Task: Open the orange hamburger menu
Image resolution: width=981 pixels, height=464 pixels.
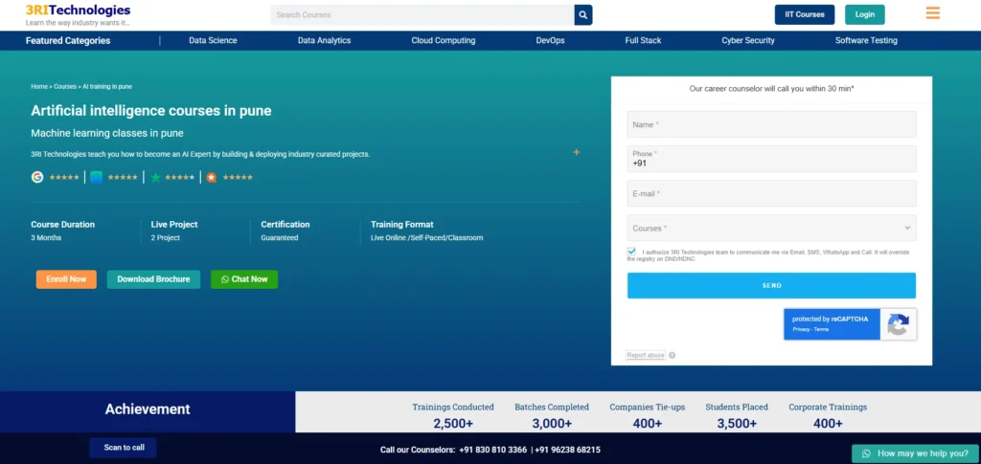Action: 932,13
